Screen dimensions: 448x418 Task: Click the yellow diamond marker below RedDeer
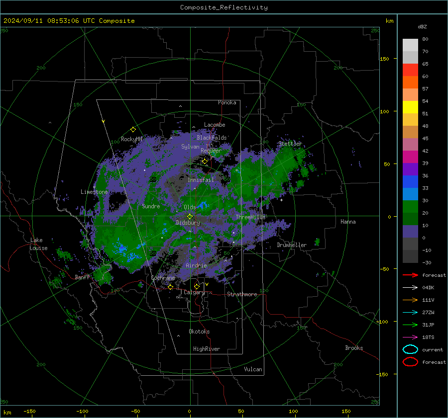tap(205, 162)
